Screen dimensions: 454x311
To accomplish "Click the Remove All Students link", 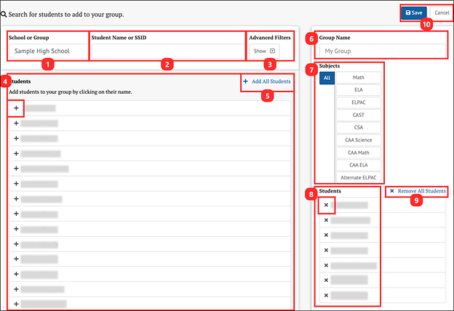I will (417, 190).
